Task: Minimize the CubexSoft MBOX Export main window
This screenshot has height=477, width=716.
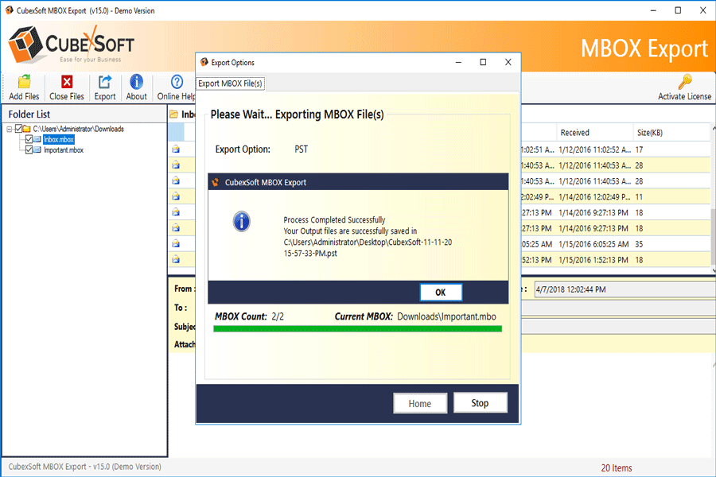Action: coord(653,10)
